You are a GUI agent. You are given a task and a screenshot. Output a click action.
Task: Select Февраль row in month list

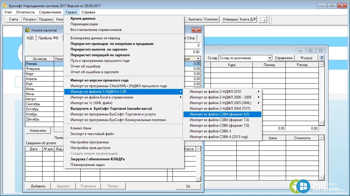coord(40,69)
